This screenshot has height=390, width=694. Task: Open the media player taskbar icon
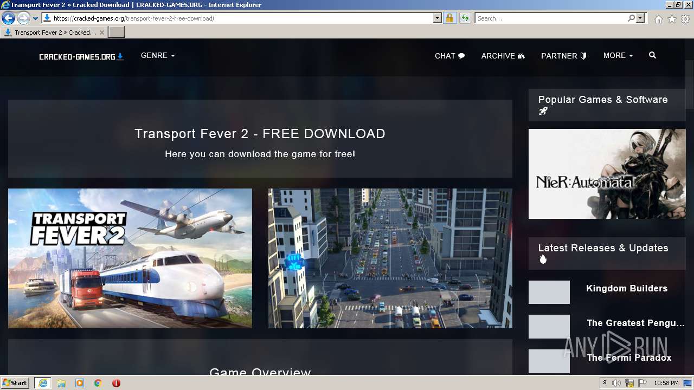pos(80,383)
